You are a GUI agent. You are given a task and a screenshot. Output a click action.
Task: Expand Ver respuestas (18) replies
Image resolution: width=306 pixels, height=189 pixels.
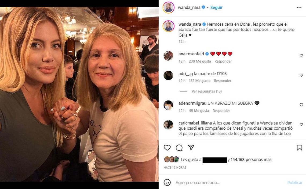click(206, 91)
